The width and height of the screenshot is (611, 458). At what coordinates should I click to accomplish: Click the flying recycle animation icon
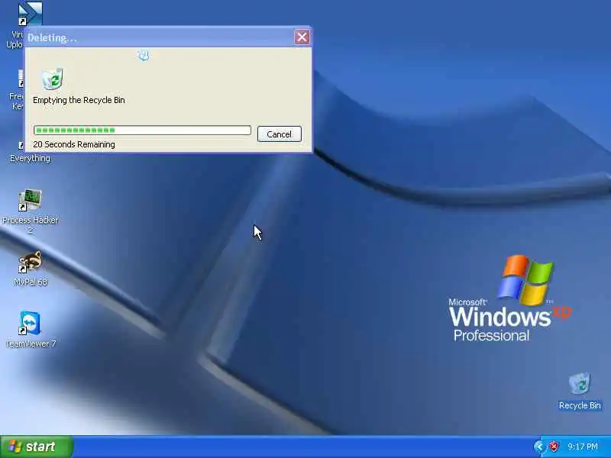point(144,55)
